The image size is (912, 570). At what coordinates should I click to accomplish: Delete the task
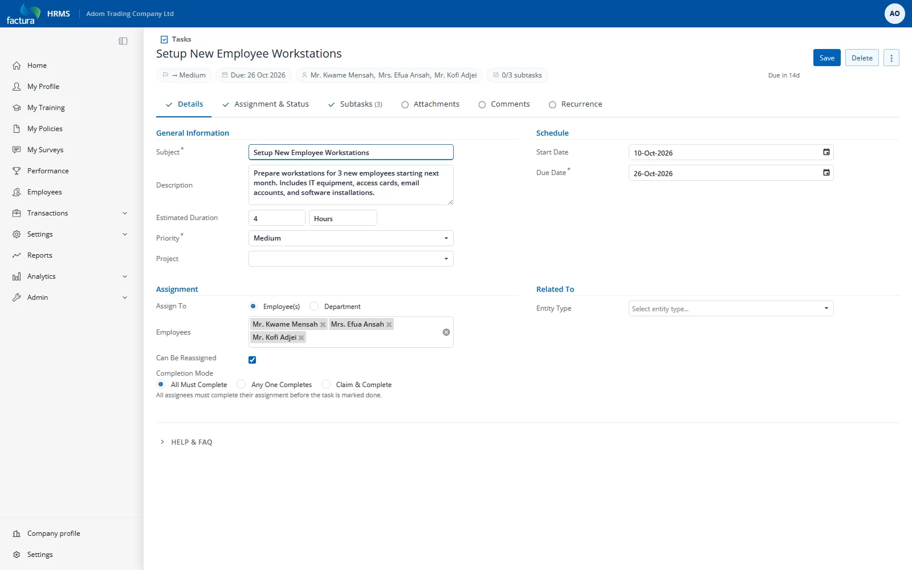(x=862, y=58)
